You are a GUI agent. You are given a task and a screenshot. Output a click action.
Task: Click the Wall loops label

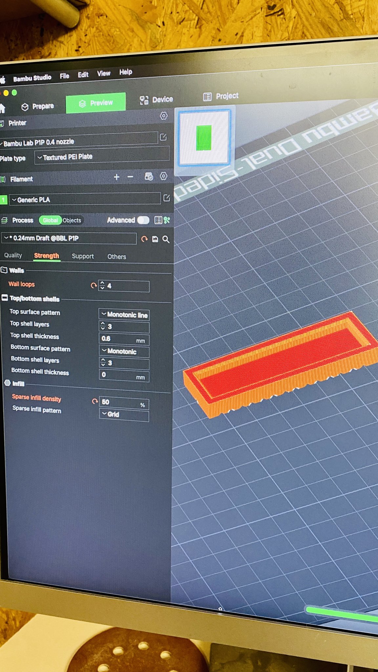pyautogui.click(x=22, y=284)
